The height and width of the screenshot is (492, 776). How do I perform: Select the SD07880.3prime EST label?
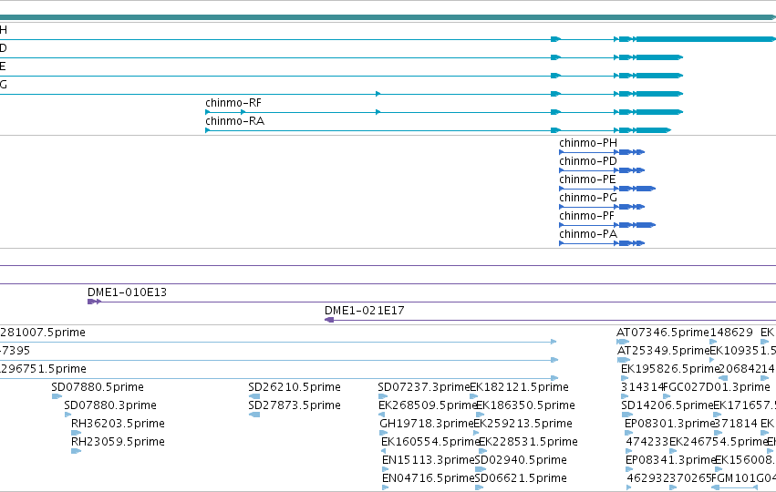[110, 405]
